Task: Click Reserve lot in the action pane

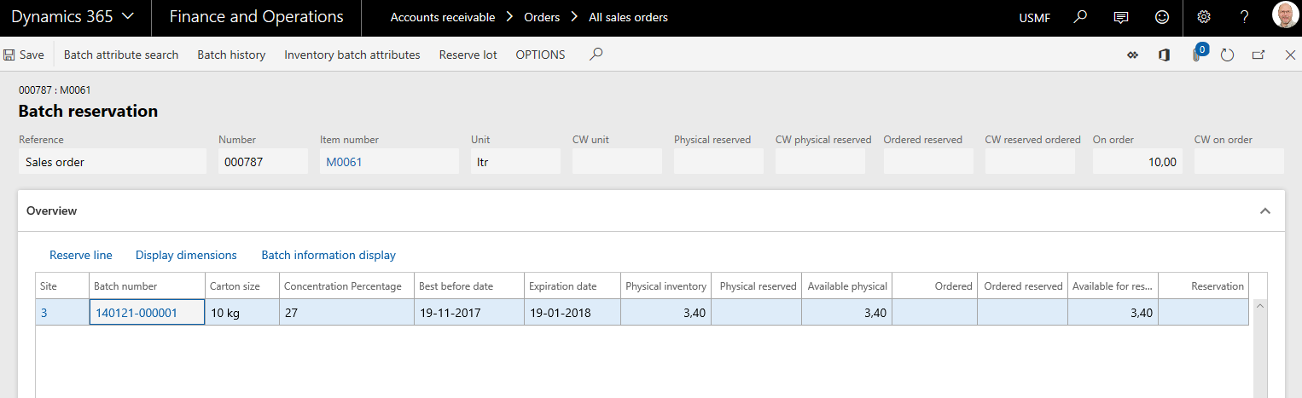Action: pyautogui.click(x=468, y=55)
